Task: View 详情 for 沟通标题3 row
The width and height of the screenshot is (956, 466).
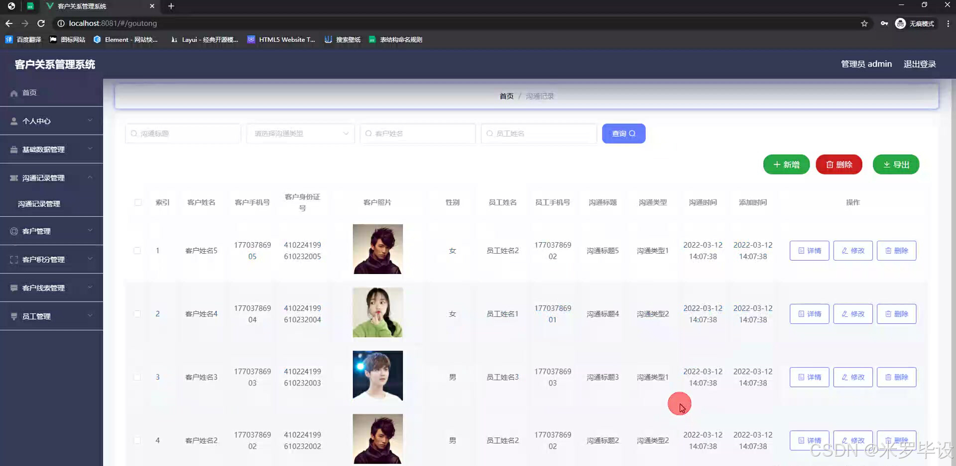Action: click(x=809, y=377)
